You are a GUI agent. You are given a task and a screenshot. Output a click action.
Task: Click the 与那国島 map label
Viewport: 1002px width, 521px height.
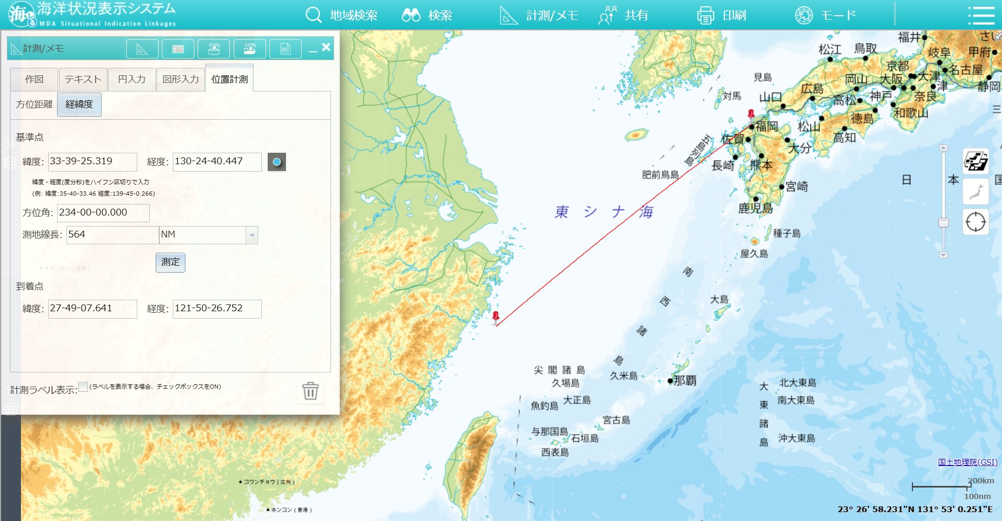(x=549, y=432)
